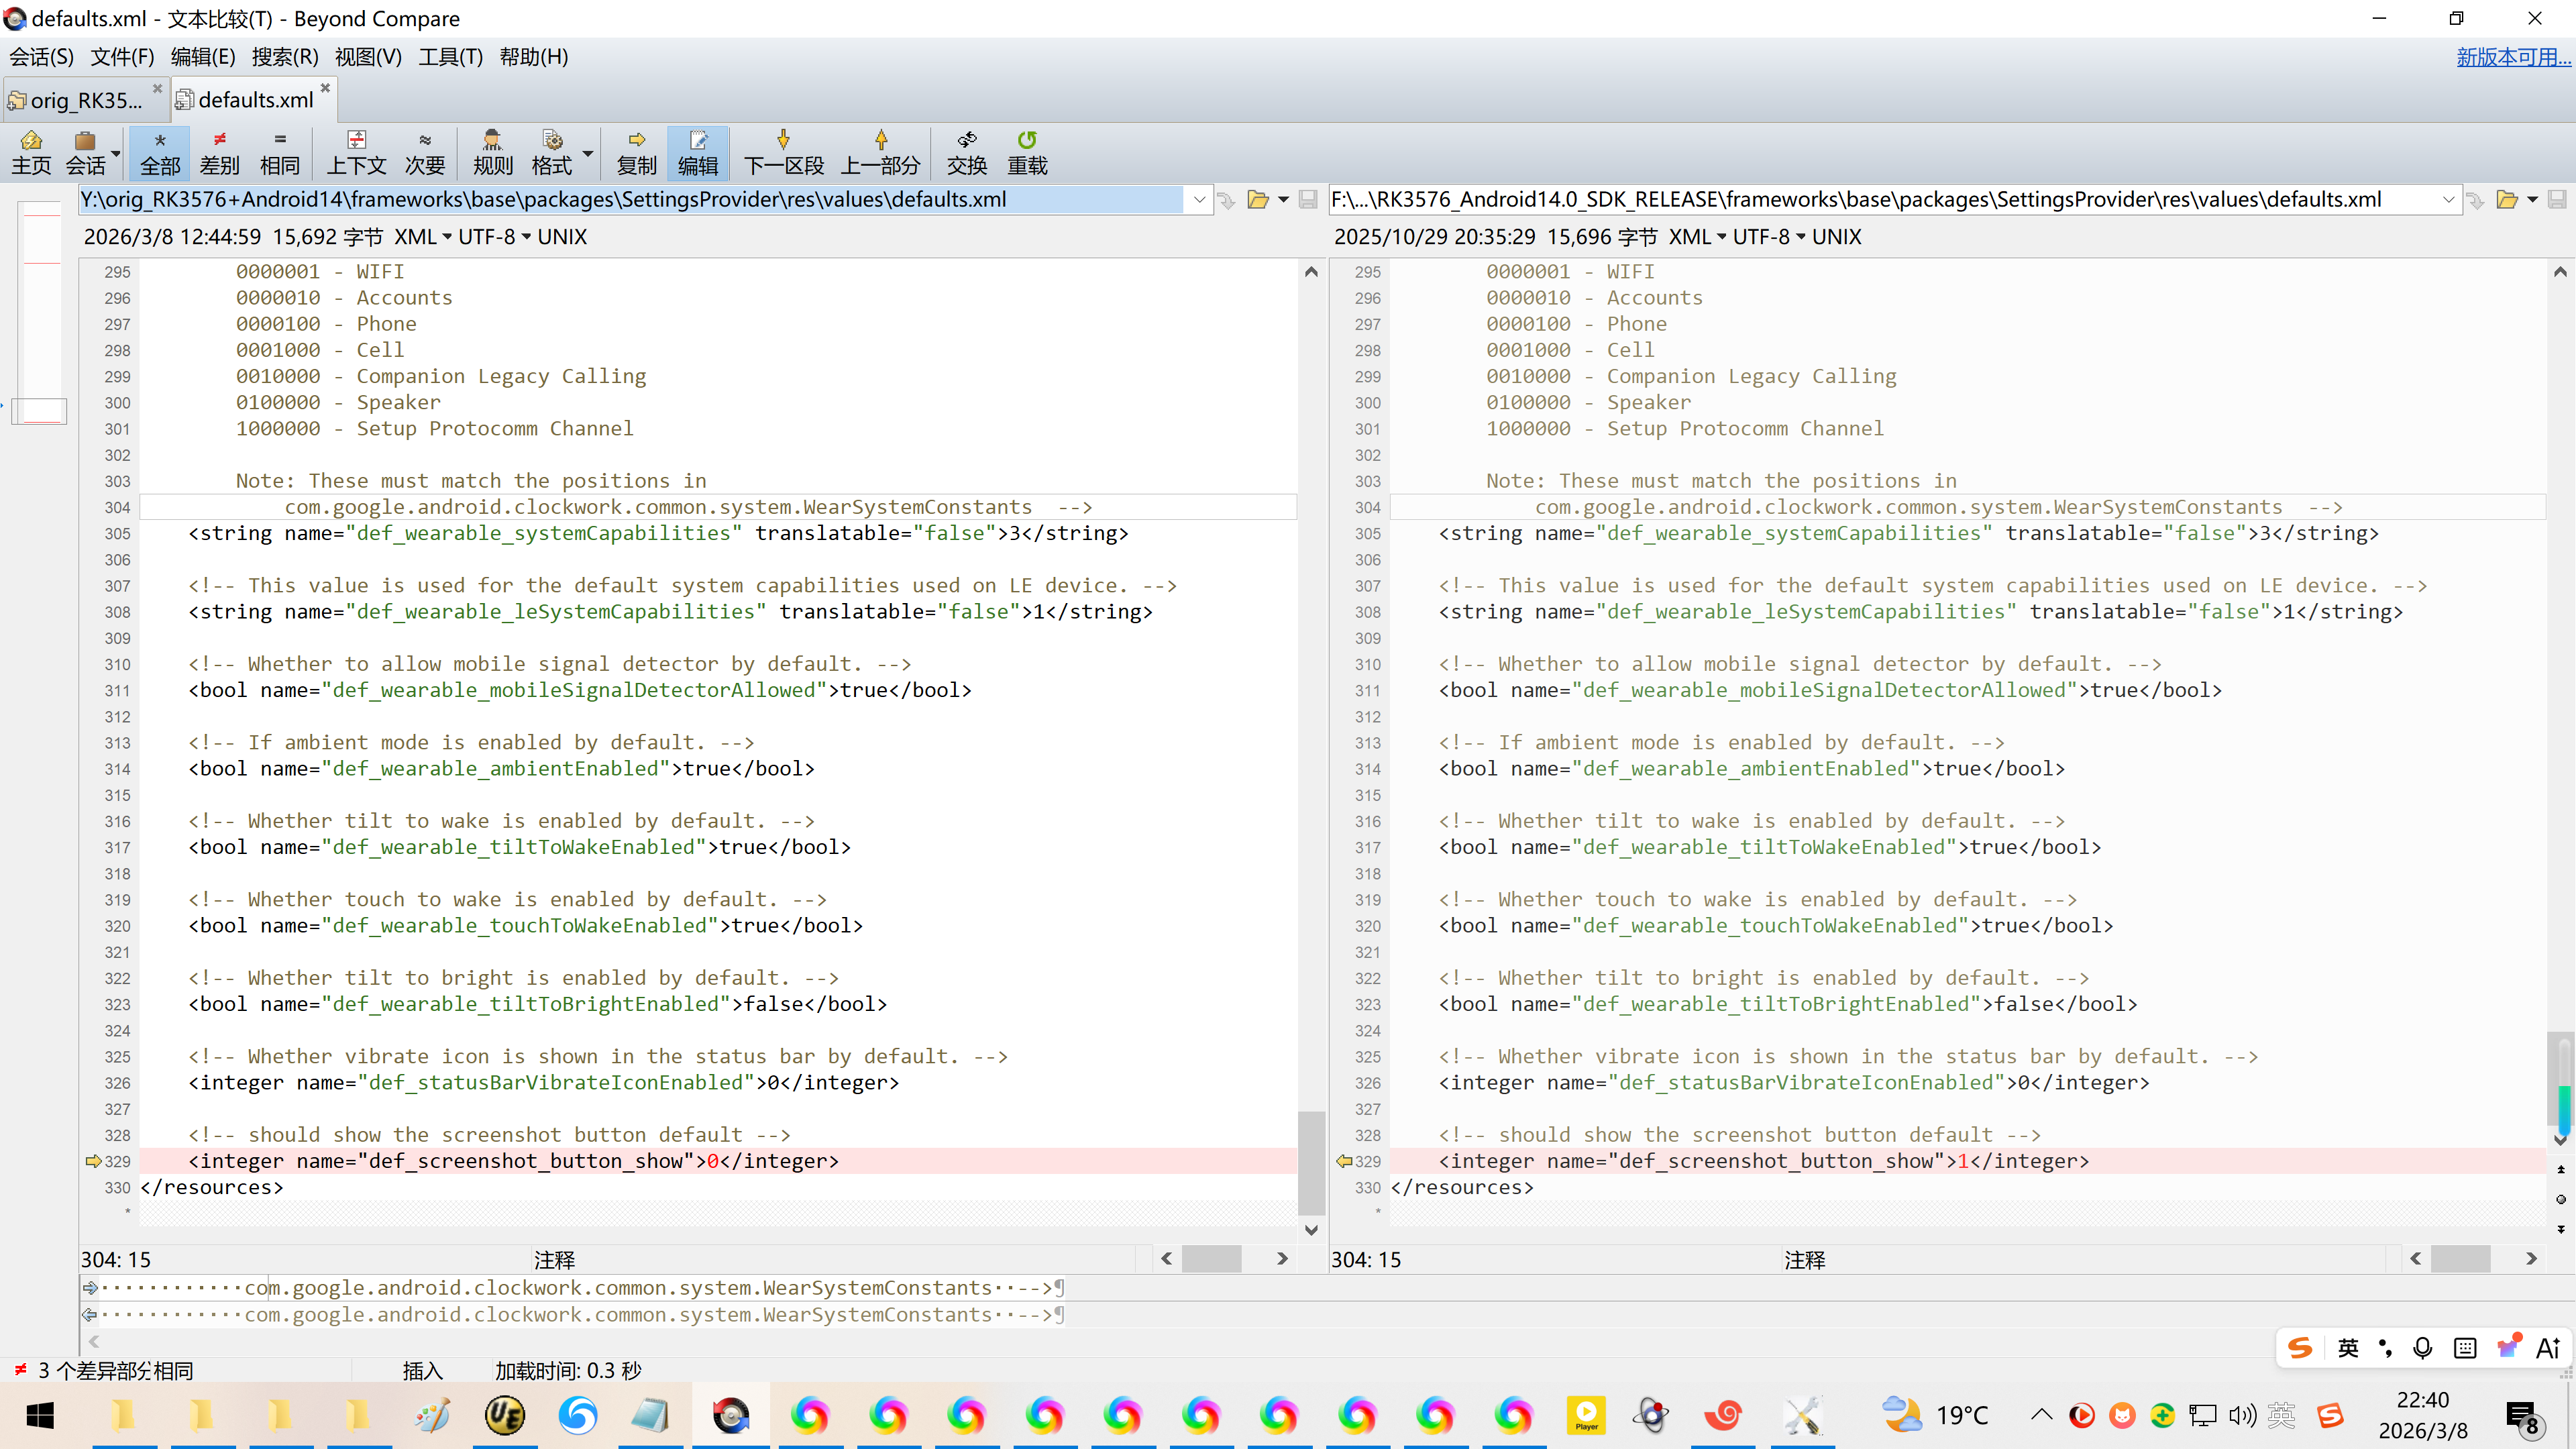
Task: Toggle Show All (全部) display filter
Action: tap(160, 153)
